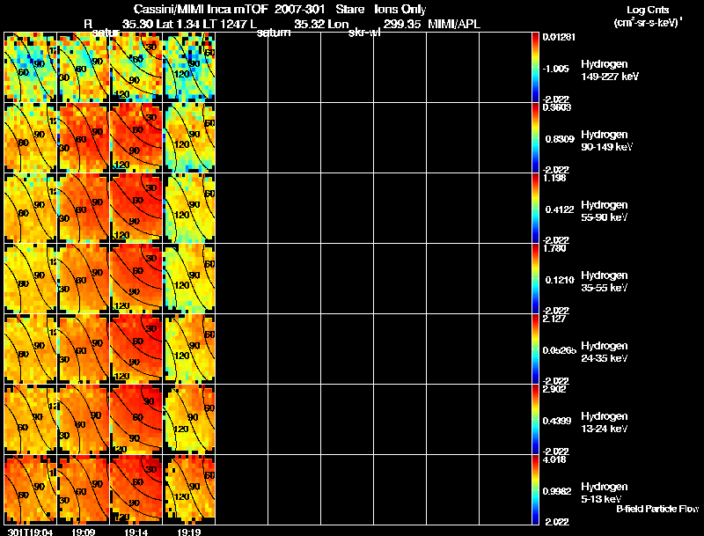Viewport: 704px width, 536px height.
Task: Click the color bar for Hydrogen 24-35 keV
Action: point(535,349)
